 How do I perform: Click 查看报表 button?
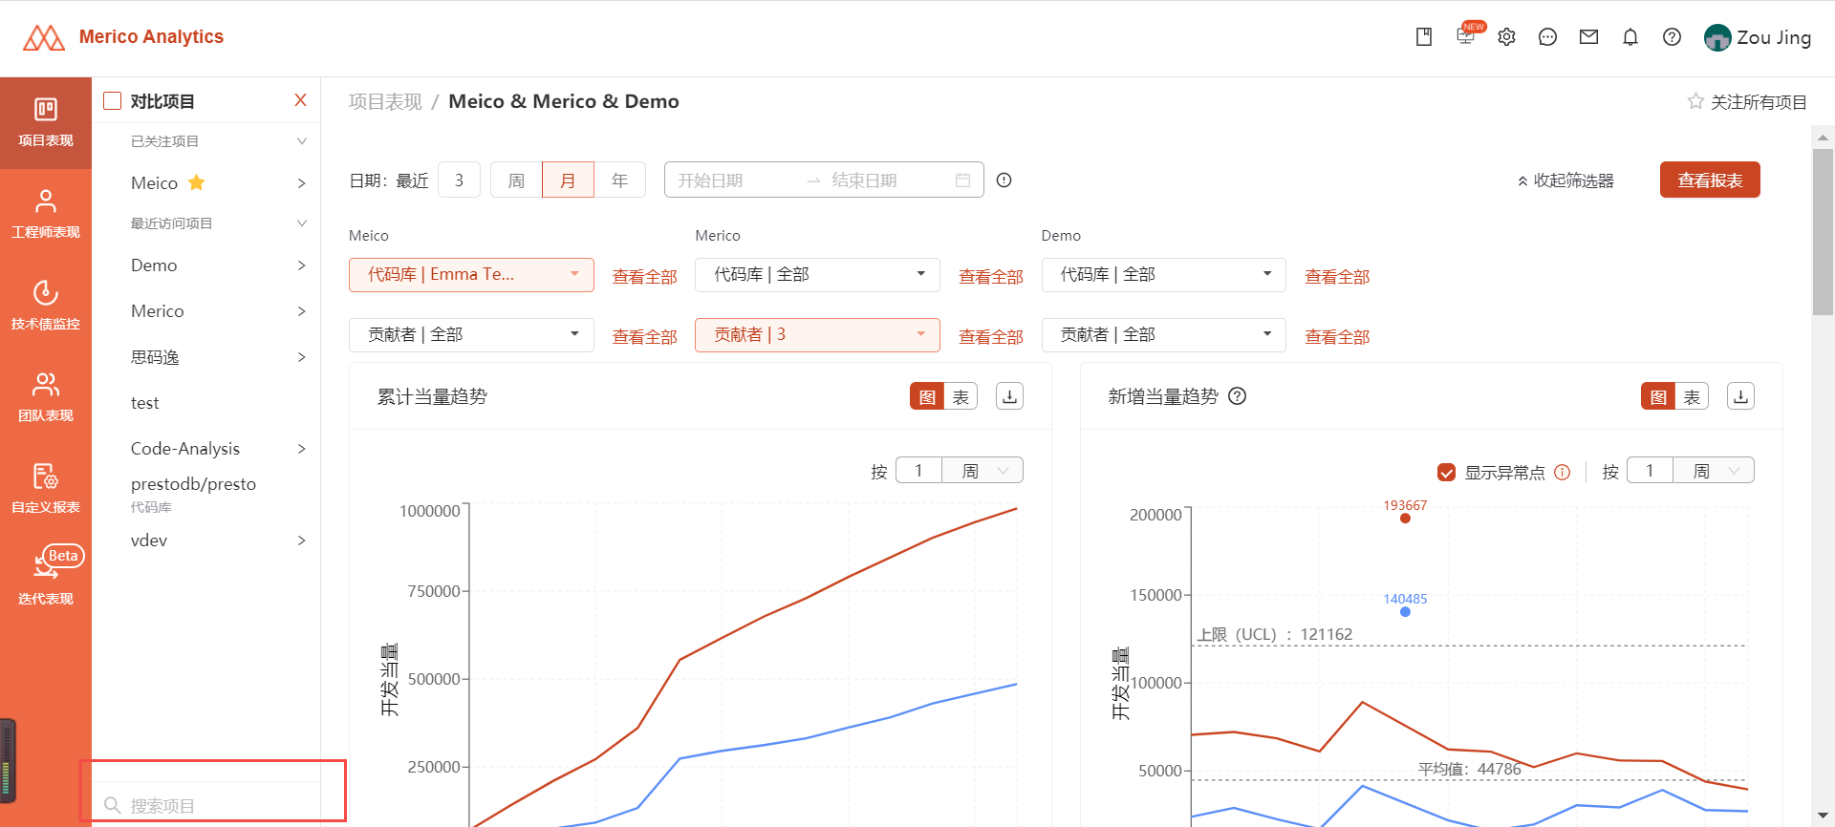(1710, 180)
